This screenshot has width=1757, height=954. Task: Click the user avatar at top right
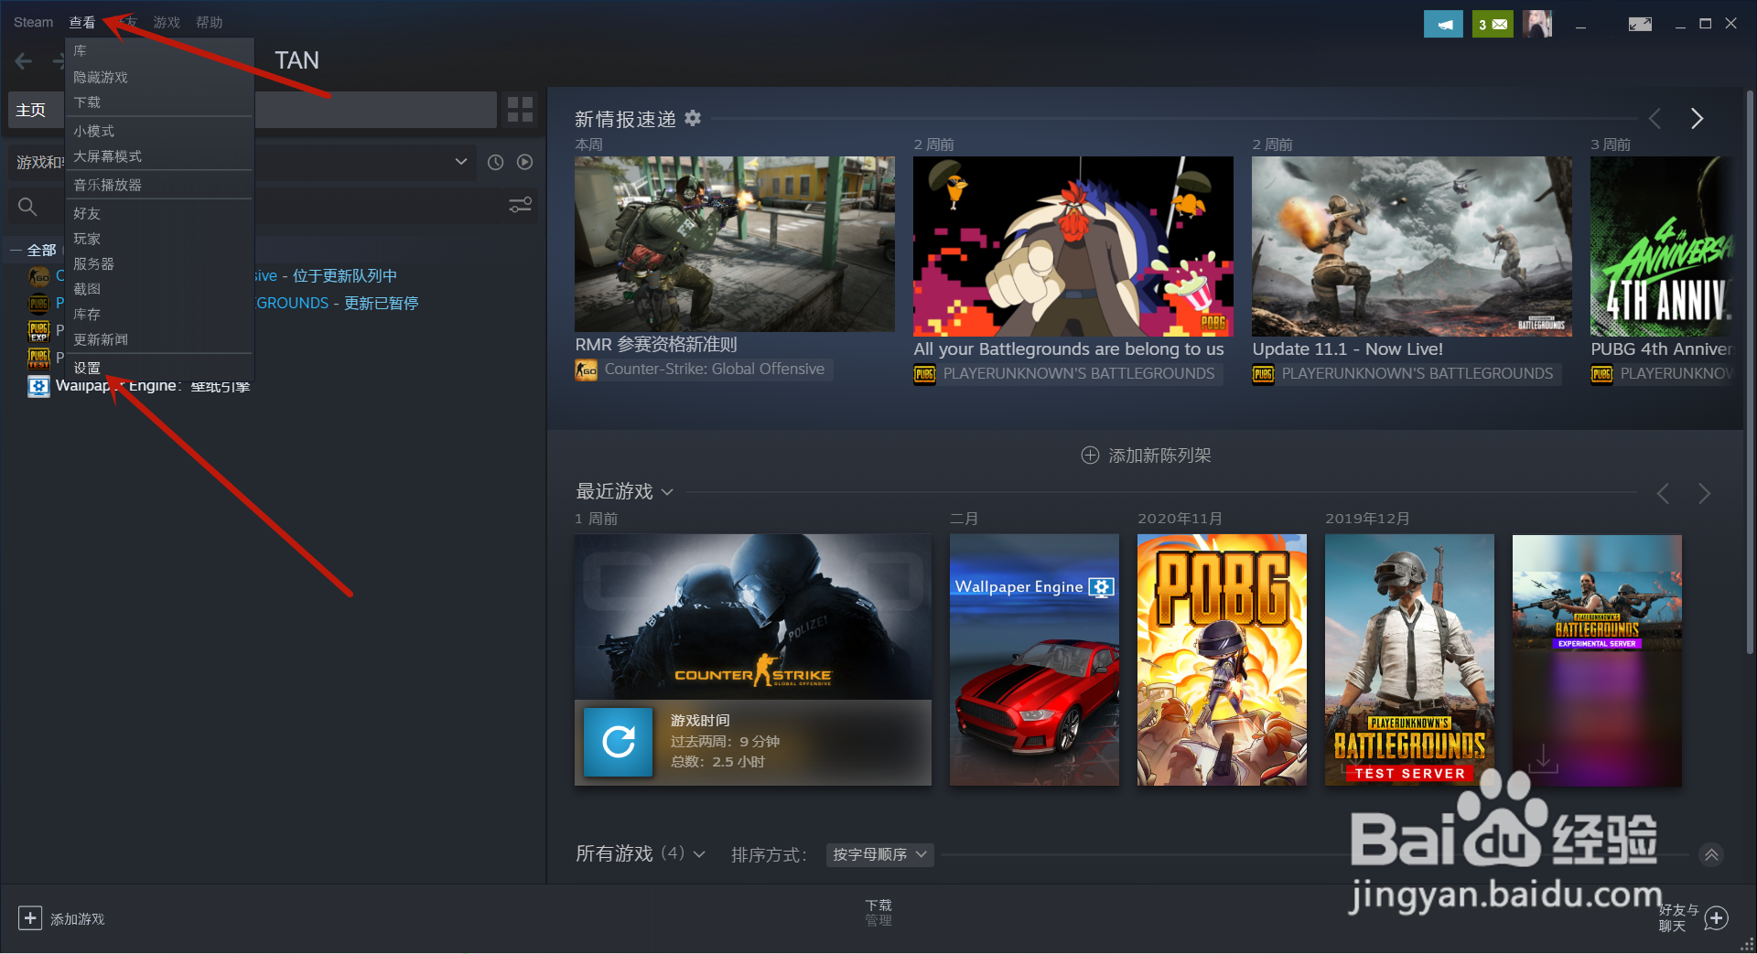click(1537, 24)
